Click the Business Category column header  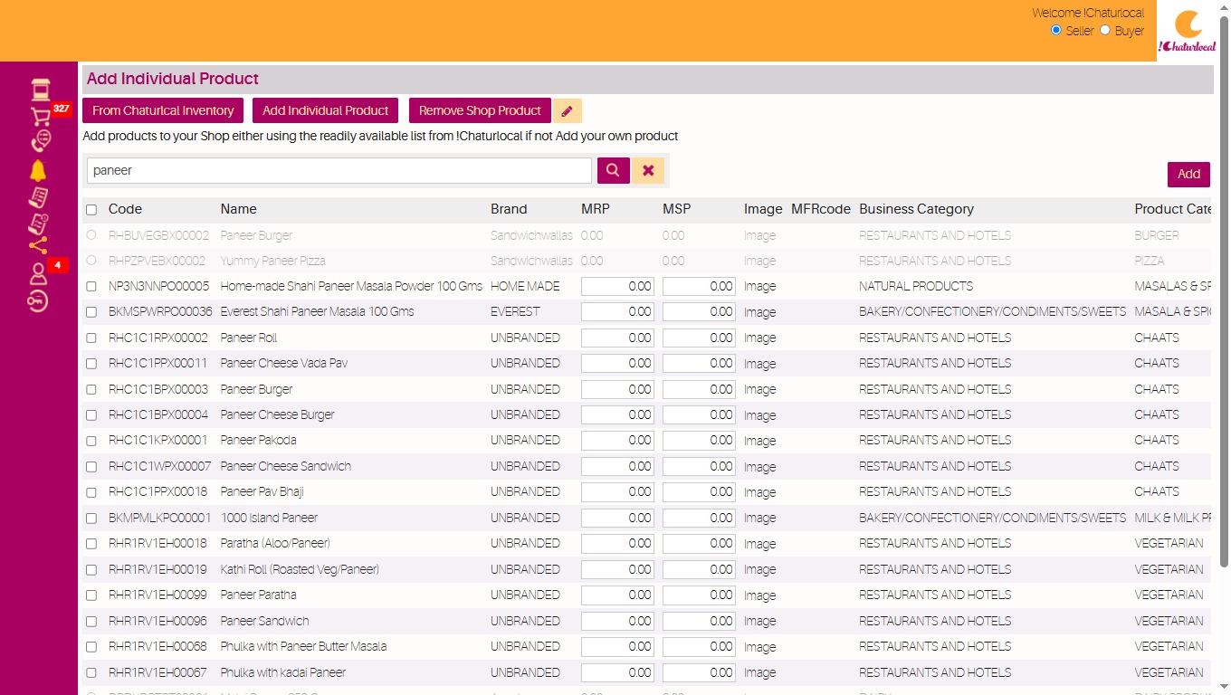[x=916, y=209]
